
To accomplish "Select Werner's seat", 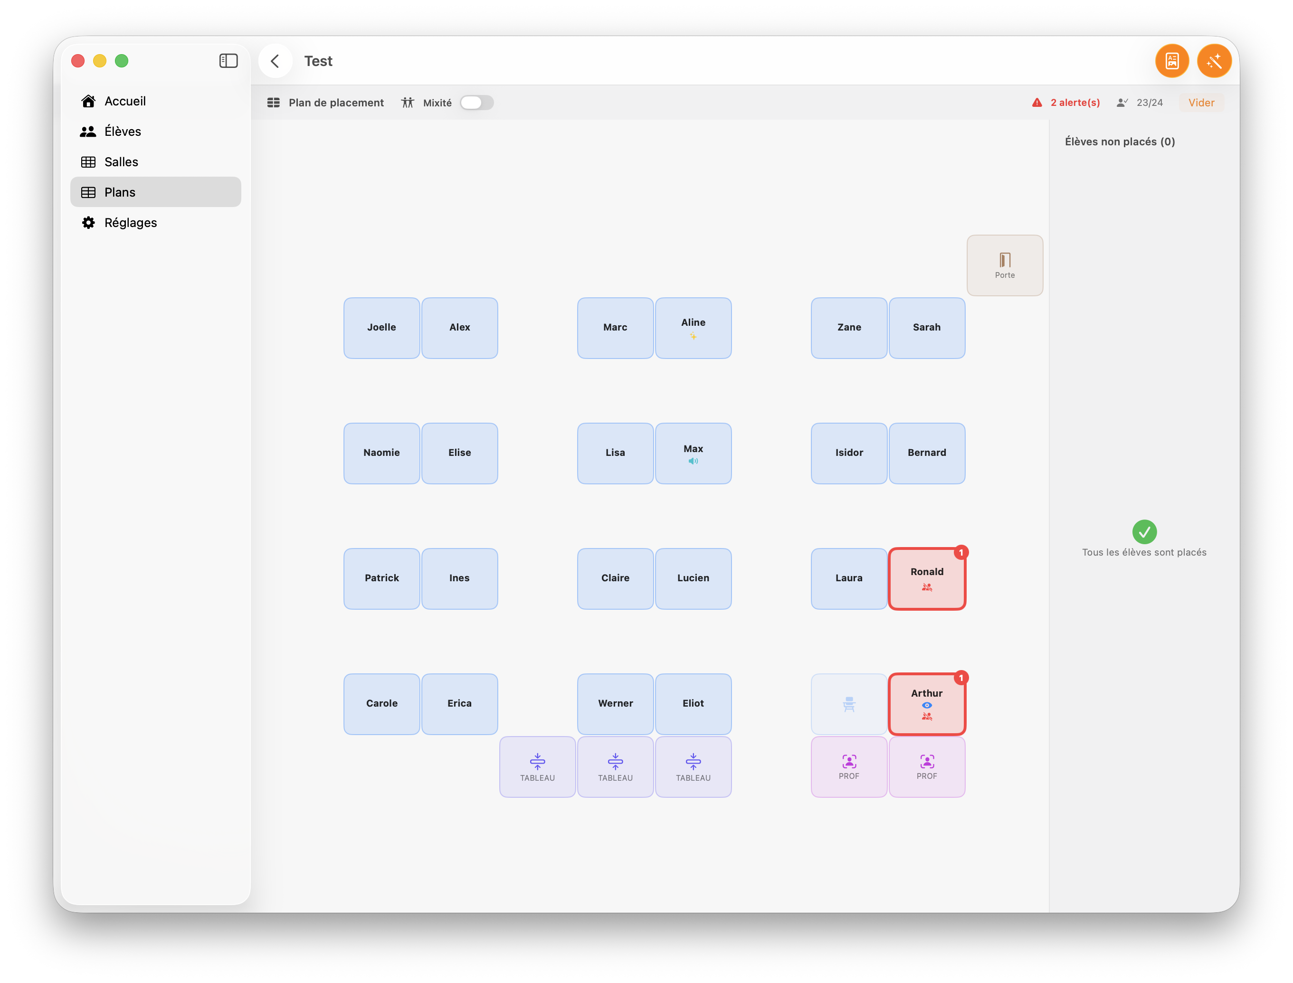I will click(615, 704).
